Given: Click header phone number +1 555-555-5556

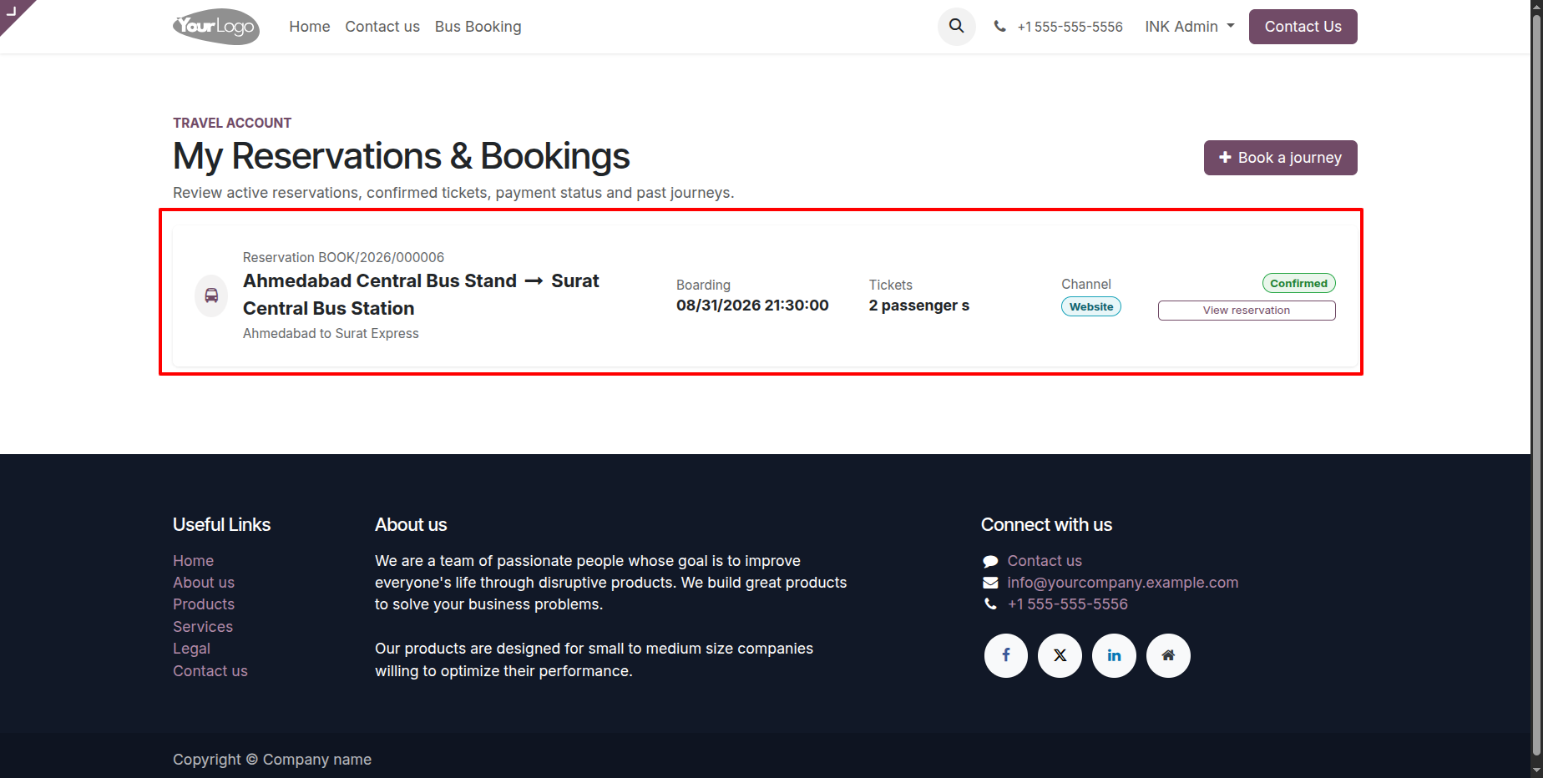Looking at the screenshot, I should [x=1070, y=27].
